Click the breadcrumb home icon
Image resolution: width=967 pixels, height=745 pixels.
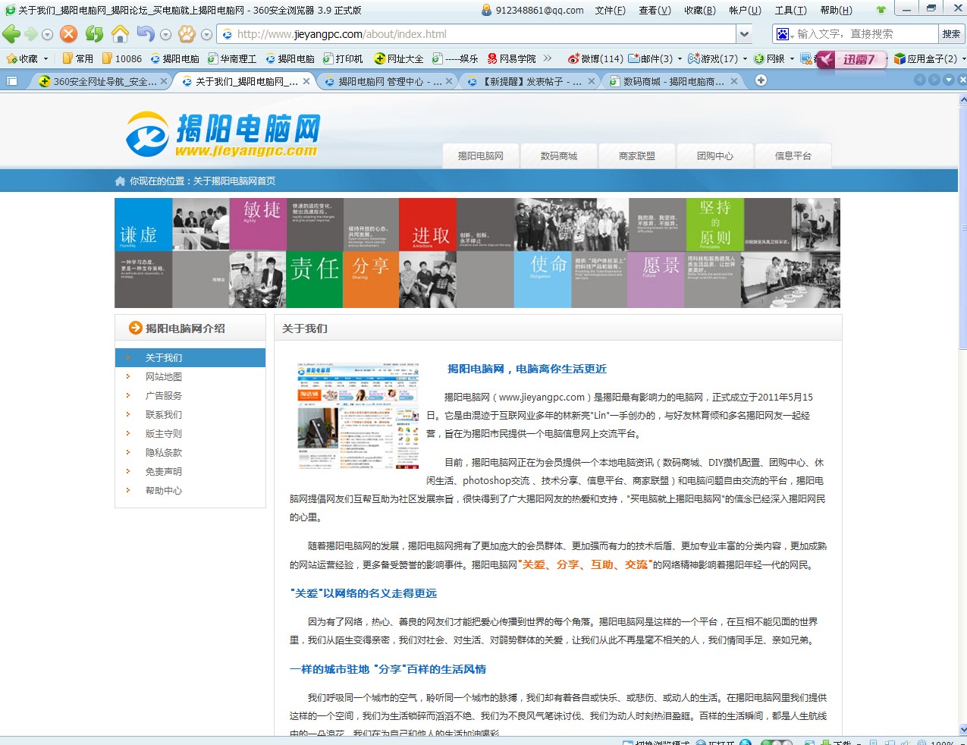120,181
